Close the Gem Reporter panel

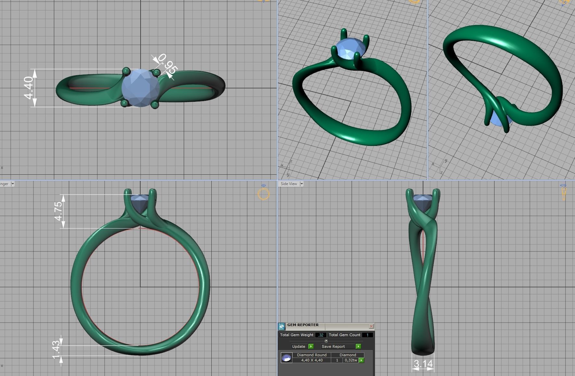pyautogui.click(x=371, y=326)
